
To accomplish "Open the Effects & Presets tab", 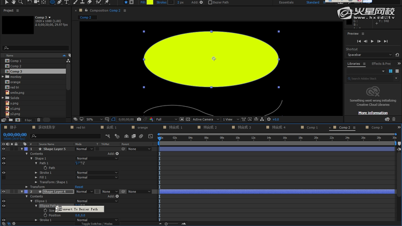I will tap(380, 63).
